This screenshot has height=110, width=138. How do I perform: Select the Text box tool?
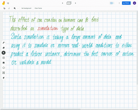[4, 73]
